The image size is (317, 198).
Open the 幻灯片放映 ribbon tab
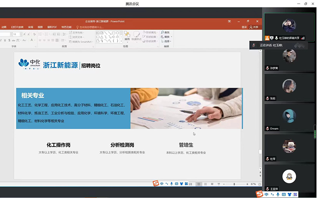pos(17,27)
